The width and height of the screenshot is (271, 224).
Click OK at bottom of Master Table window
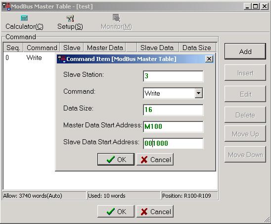pos(116,211)
